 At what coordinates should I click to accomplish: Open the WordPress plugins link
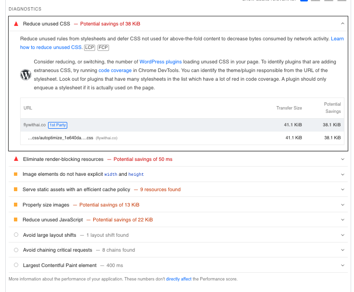coord(158,62)
